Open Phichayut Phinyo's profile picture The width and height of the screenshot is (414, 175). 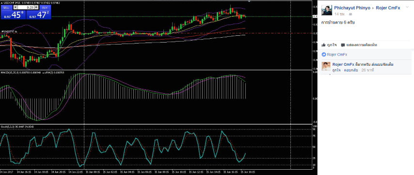(326, 10)
